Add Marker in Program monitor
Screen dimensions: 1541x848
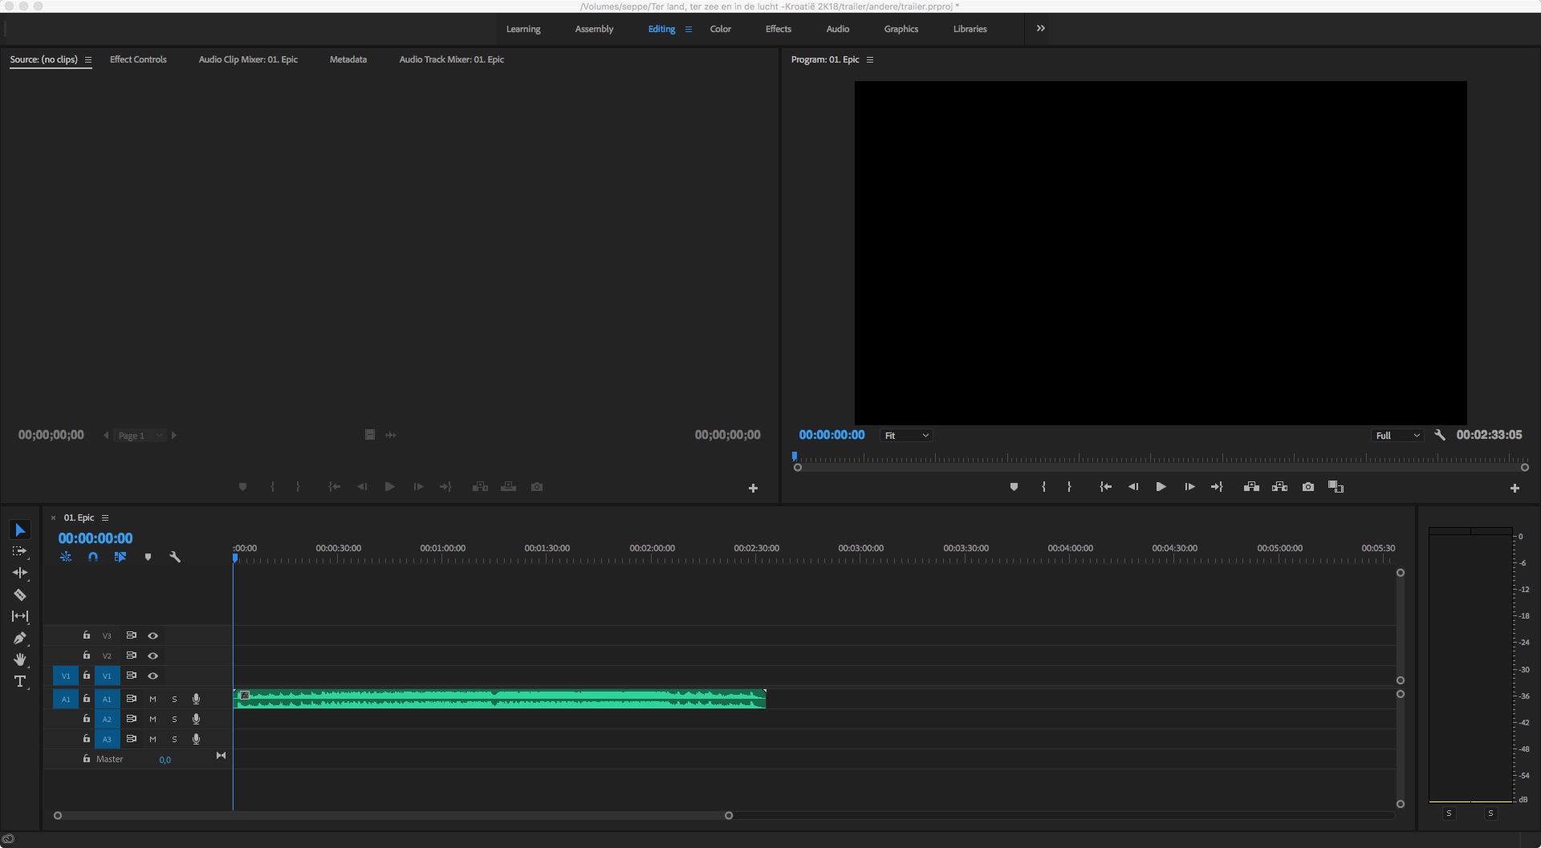coord(1014,487)
